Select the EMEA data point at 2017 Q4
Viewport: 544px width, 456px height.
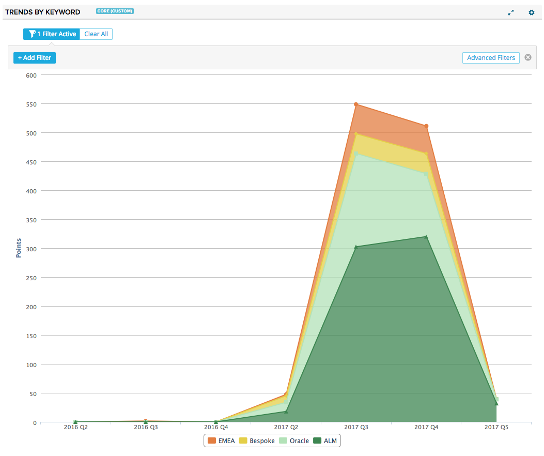[426, 126]
